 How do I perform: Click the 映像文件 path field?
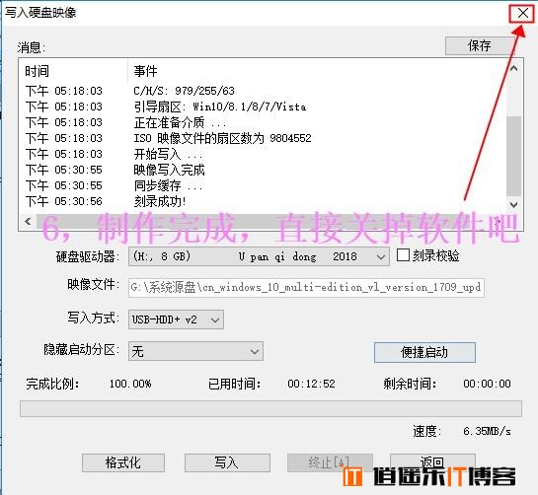coord(306,288)
